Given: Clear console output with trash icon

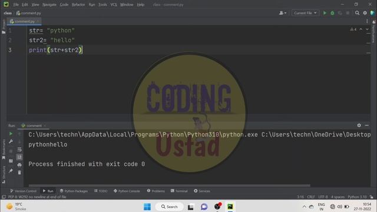Looking at the screenshot, I should pos(19,173).
